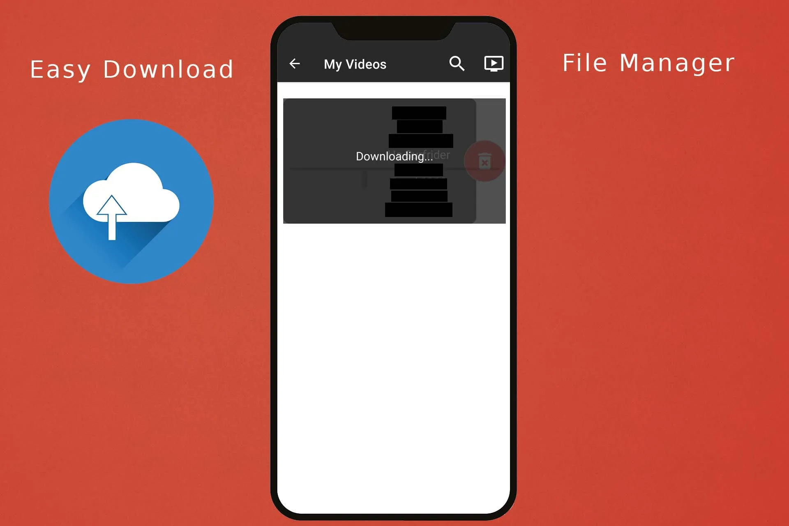Image resolution: width=789 pixels, height=526 pixels.
Task: Click the video player icon top right
Action: click(493, 63)
